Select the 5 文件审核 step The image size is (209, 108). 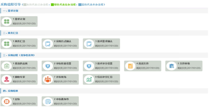[x=184, y=66]
